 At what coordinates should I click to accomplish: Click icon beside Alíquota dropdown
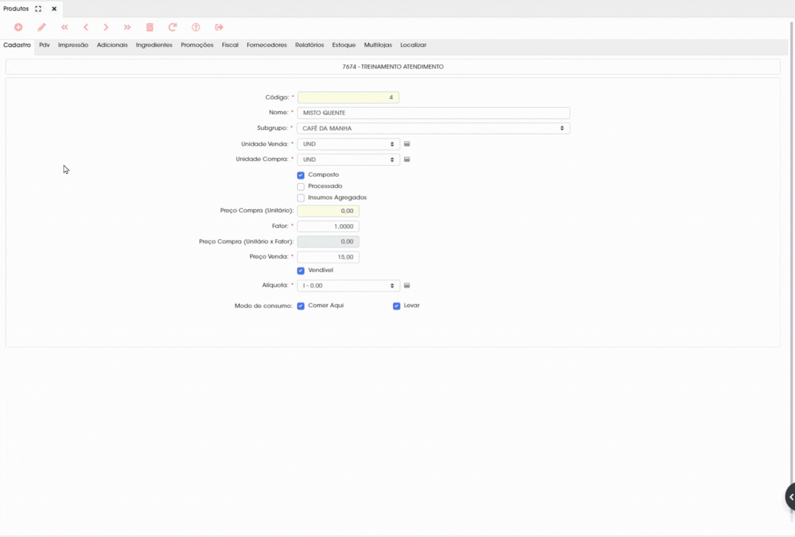407,286
